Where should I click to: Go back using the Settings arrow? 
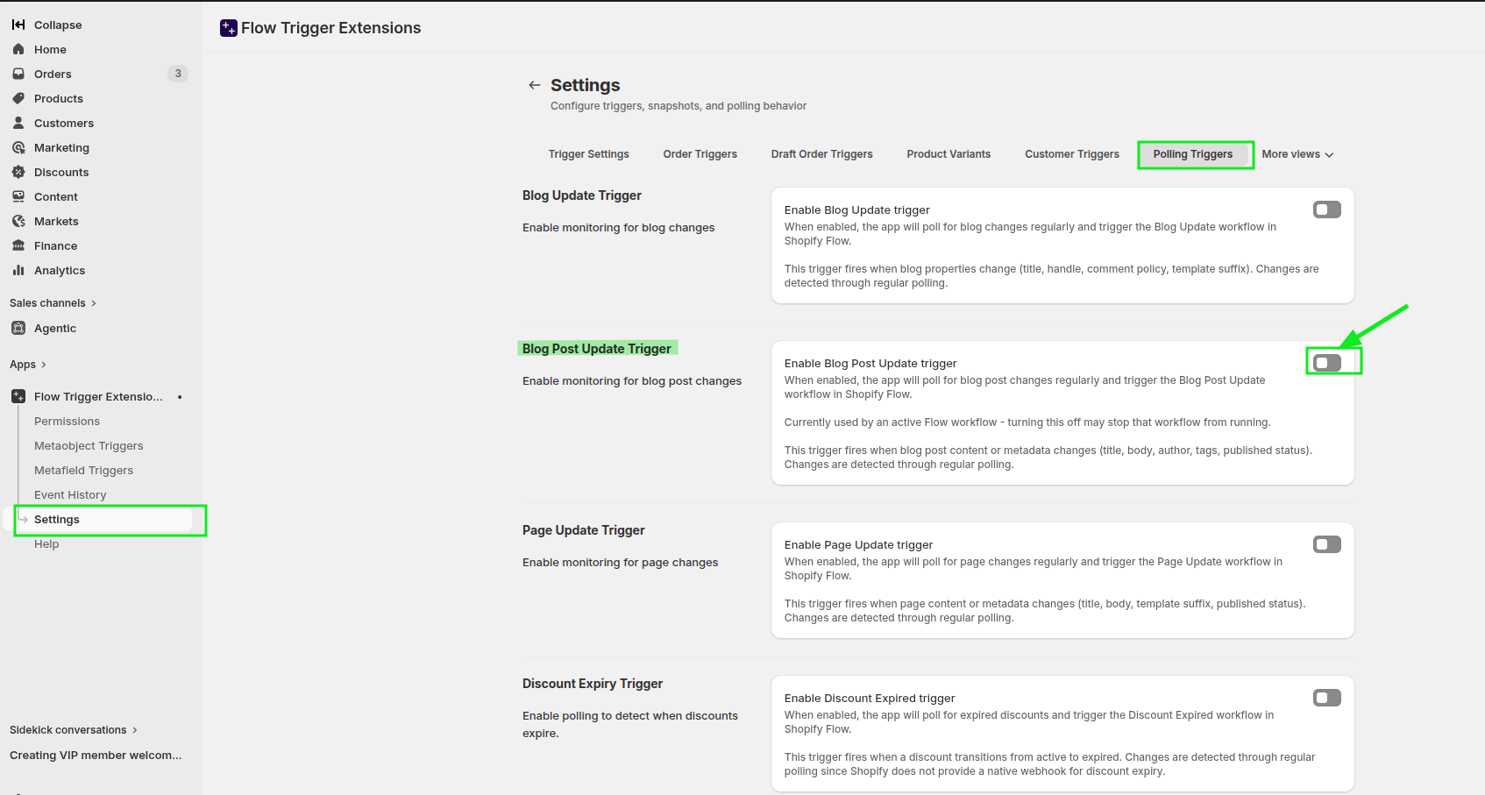[534, 85]
